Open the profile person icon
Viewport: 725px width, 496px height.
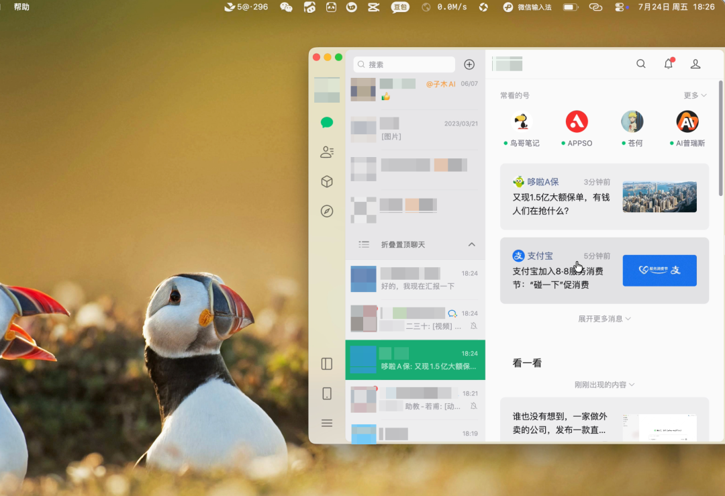point(695,64)
